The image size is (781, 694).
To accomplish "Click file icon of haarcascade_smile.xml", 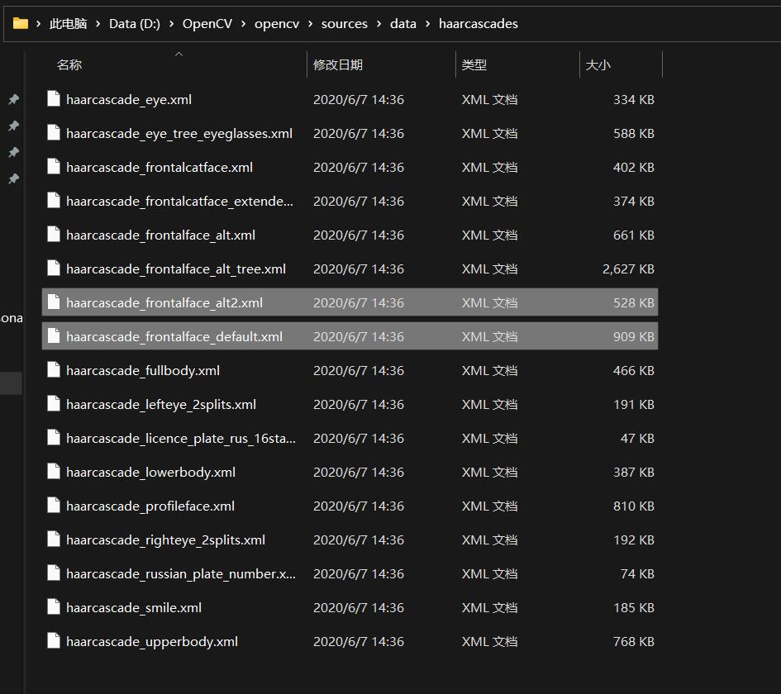I will click(x=53, y=606).
